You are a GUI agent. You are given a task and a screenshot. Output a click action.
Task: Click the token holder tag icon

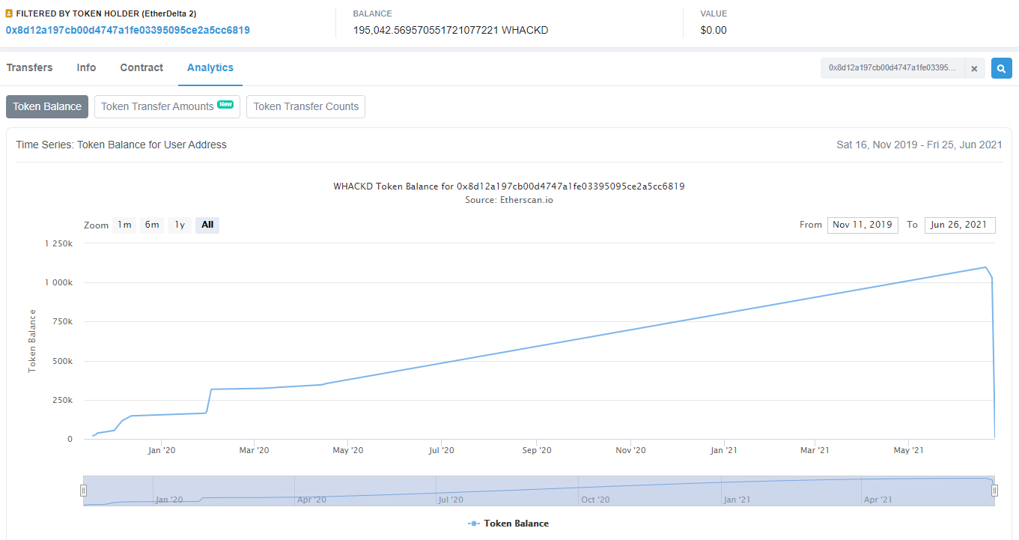point(9,13)
